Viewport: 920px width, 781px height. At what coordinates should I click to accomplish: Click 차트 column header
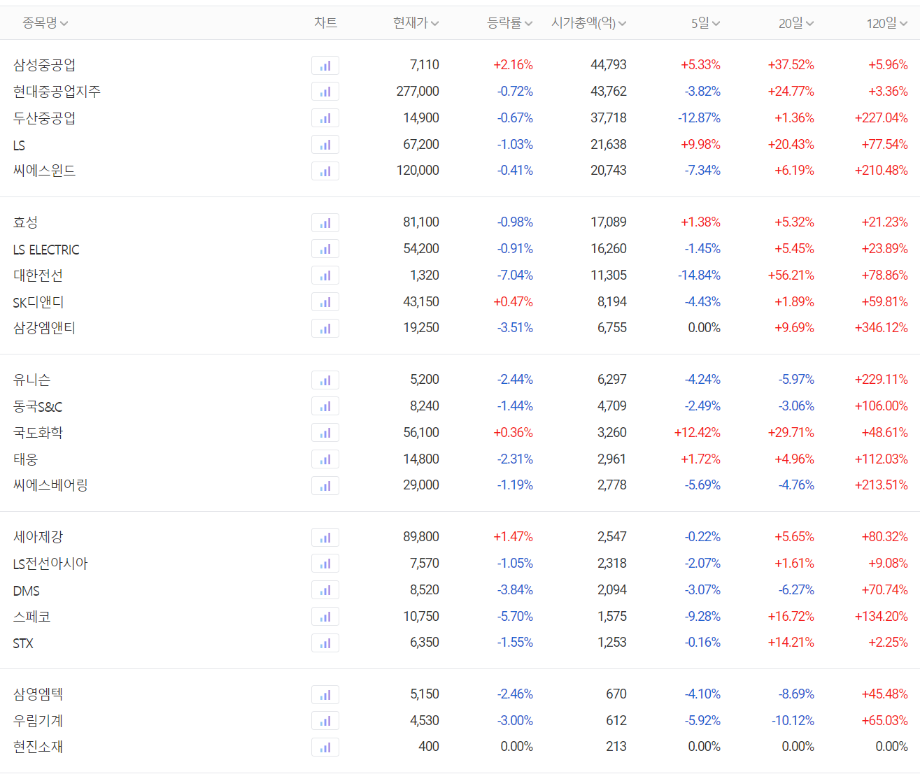tap(325, 23)
